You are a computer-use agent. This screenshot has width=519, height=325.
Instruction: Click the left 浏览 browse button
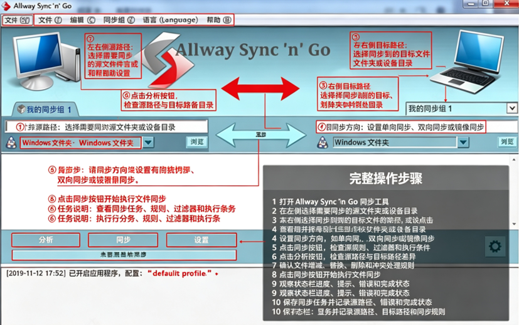(x=196, y=142)
